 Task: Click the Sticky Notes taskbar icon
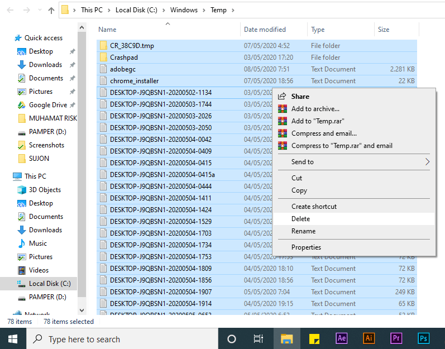(x=314, y=338)
